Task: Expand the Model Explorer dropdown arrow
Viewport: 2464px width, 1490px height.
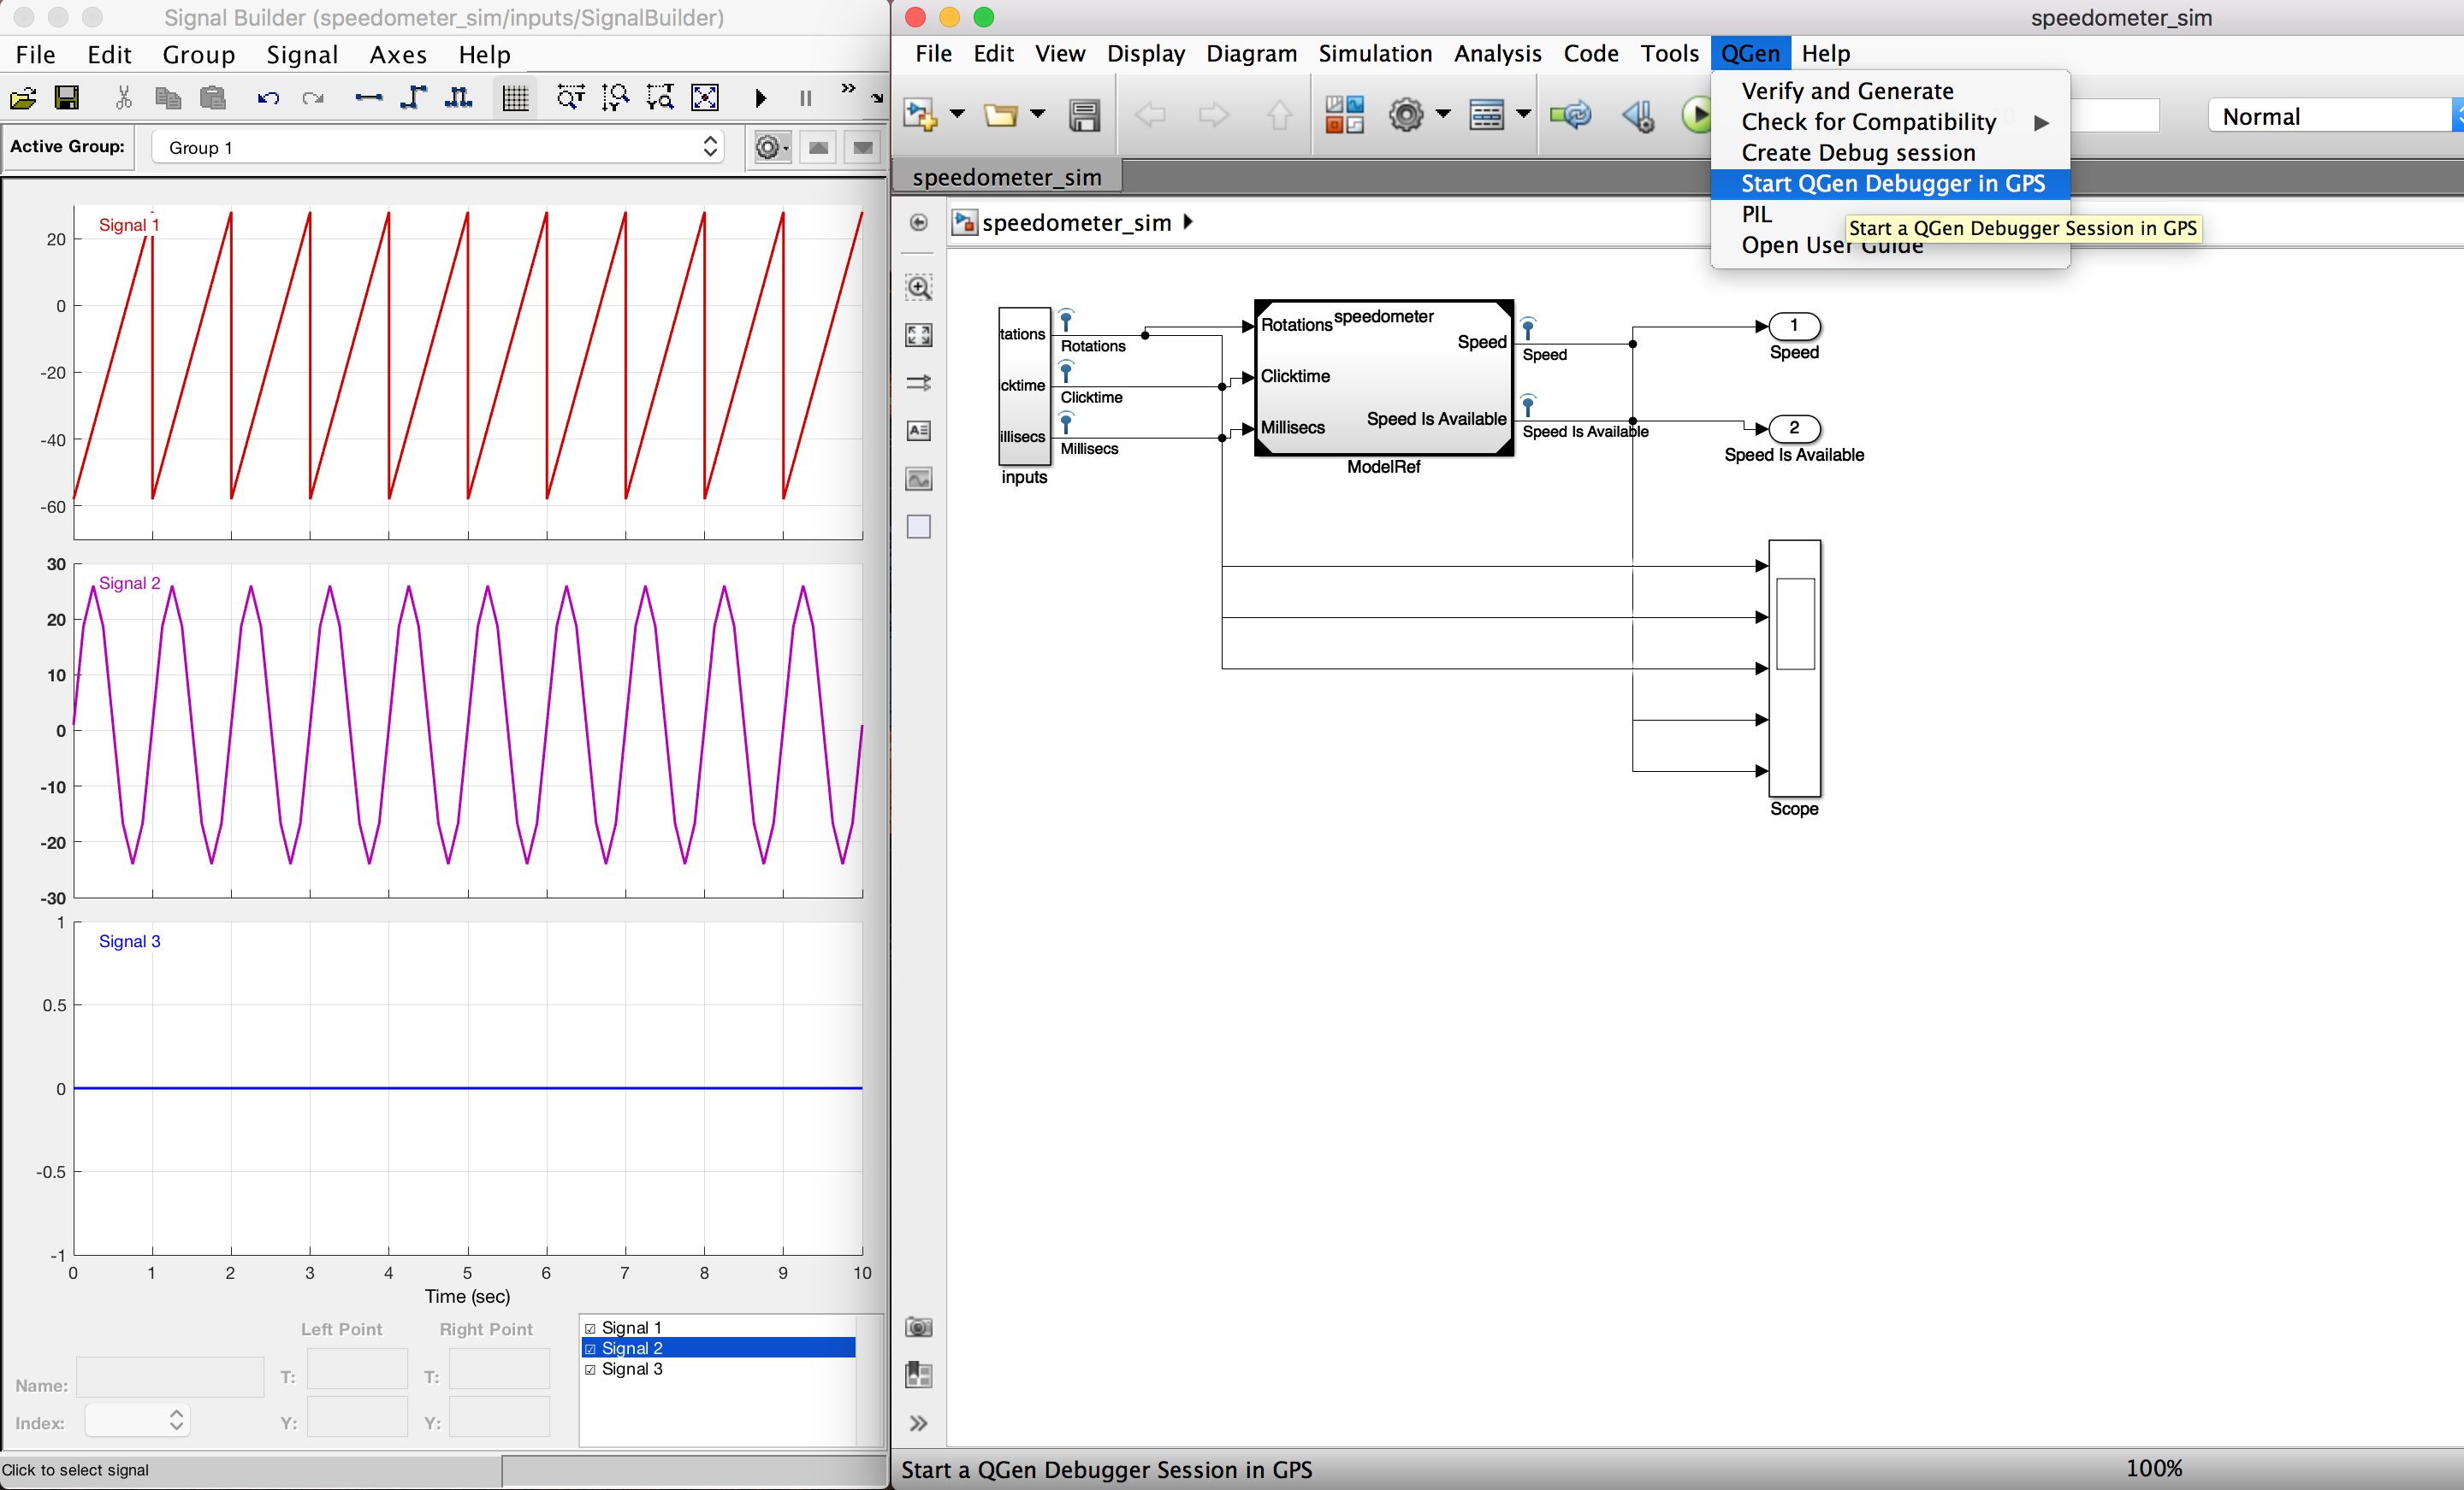Action: pyautogui.click(x=1523, y=115)
